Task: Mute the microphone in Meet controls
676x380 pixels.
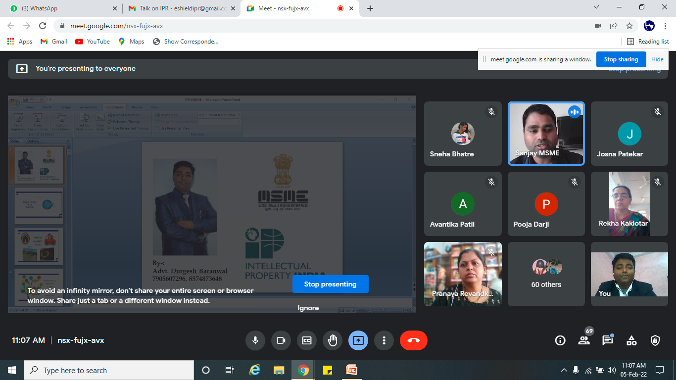Action: click(255, 340)
